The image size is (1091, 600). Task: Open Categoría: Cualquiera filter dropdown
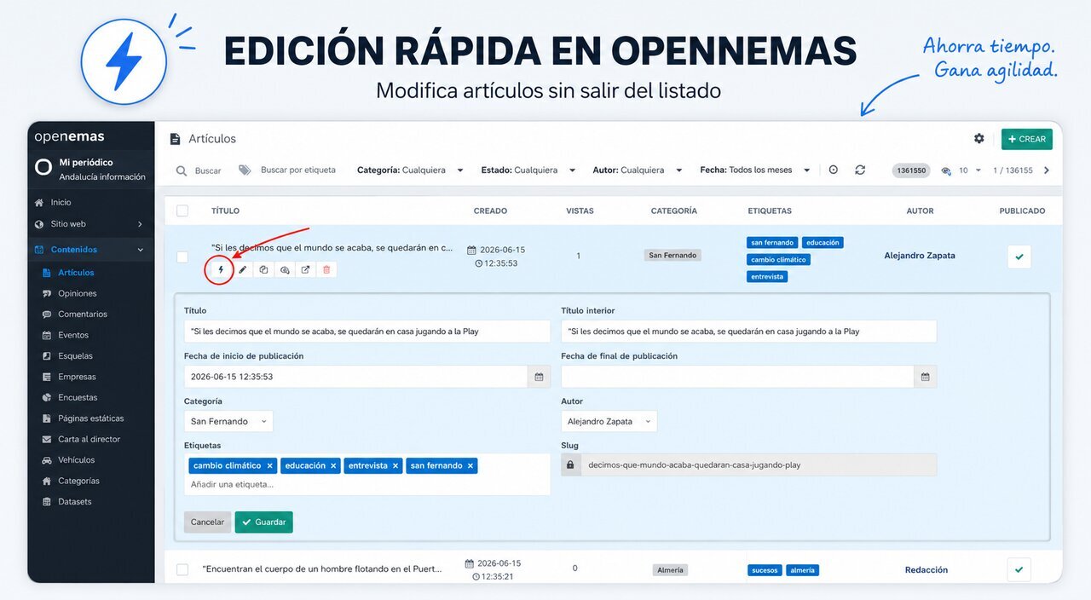(x=410, y=170)
